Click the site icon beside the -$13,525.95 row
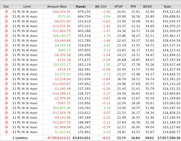The height and width of the screenshot is (141, 181). 6,26
